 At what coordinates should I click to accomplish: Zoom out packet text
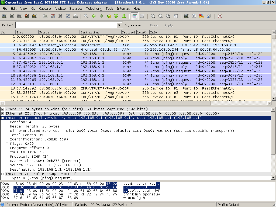[x=161, y=16]
